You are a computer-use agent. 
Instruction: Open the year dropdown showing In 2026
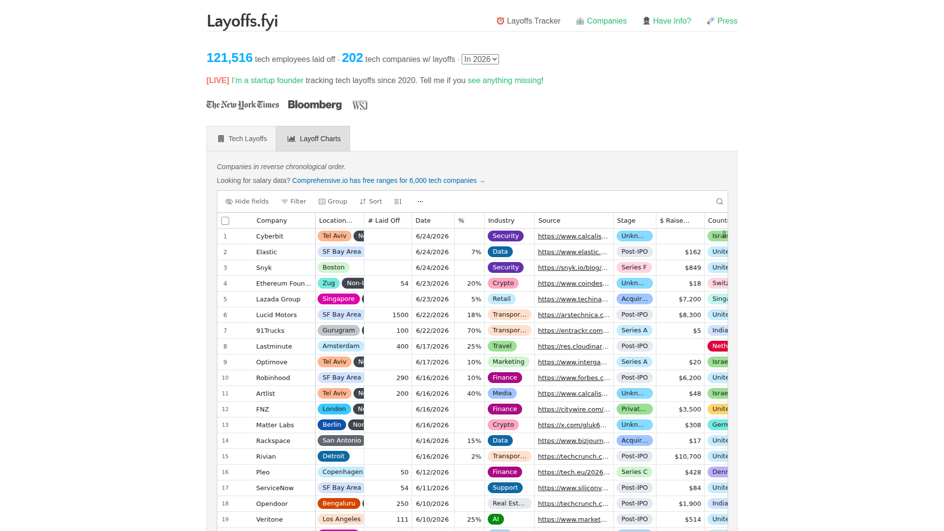(x=480, y=59)
